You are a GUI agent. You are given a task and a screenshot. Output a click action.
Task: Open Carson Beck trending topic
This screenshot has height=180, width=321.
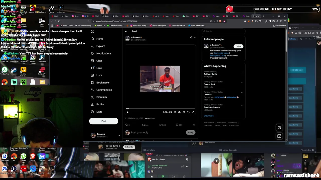coord(209,84)
